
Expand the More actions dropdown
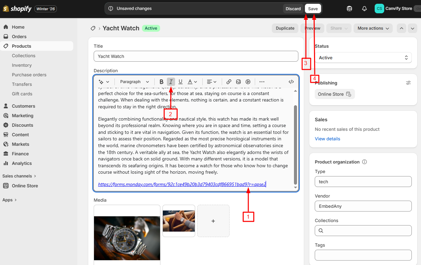click(x=373, y=28)
